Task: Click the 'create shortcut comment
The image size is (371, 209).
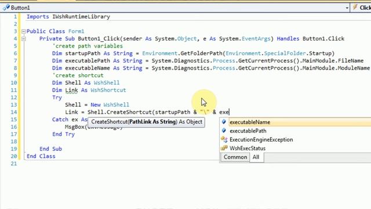Action: [78, 75]
